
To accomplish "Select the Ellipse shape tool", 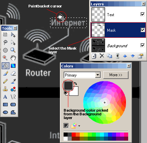I will coord(5,112).
